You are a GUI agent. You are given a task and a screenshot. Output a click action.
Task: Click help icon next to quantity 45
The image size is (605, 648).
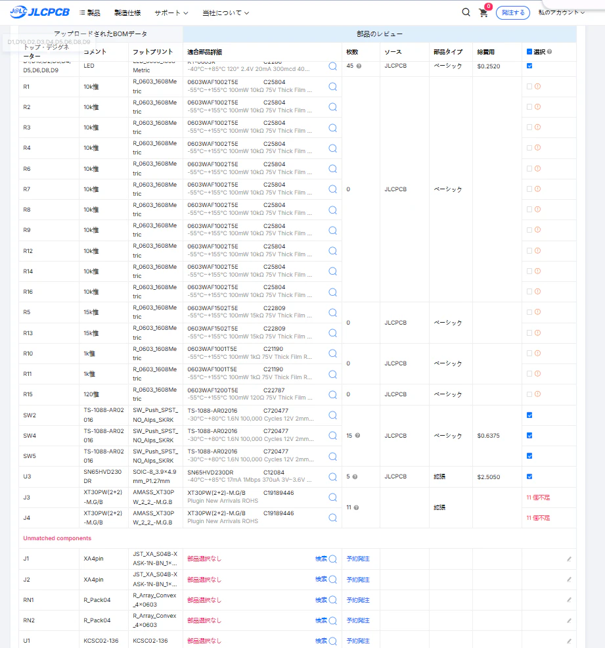pyautogui.click(x=359, y=66)
